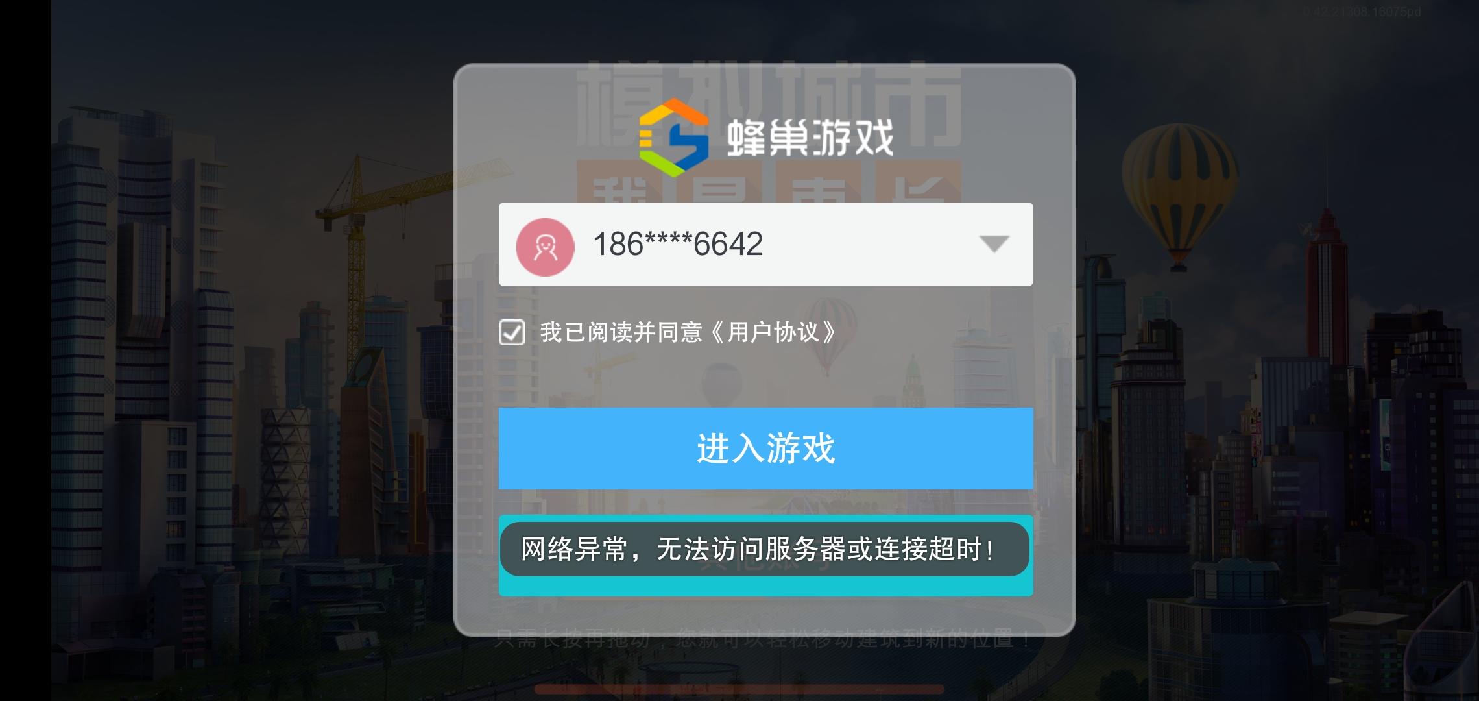Toggle the user agreement checkbox
Viewport: 1479px width, 701px height.
(x=512, y=332)
